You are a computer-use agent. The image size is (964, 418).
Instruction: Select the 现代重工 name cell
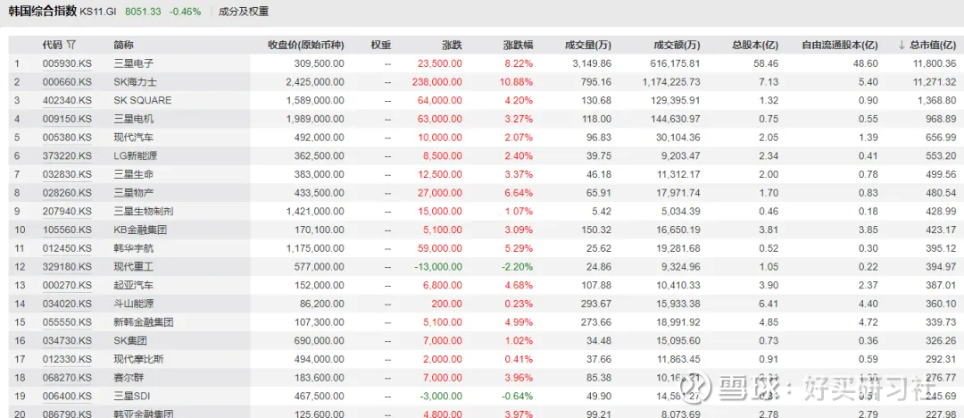[x=133, y=266]
